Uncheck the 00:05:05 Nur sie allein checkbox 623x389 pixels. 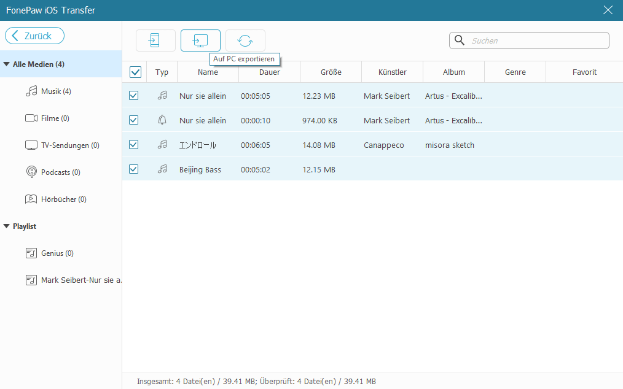(x=133, y=96)
